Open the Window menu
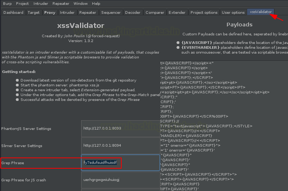Image resolution: width=288 pixels, height=191 pixels. [80, 3]
